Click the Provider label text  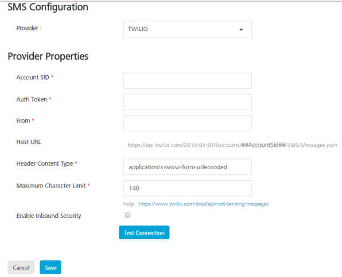[x=29, y=28]
